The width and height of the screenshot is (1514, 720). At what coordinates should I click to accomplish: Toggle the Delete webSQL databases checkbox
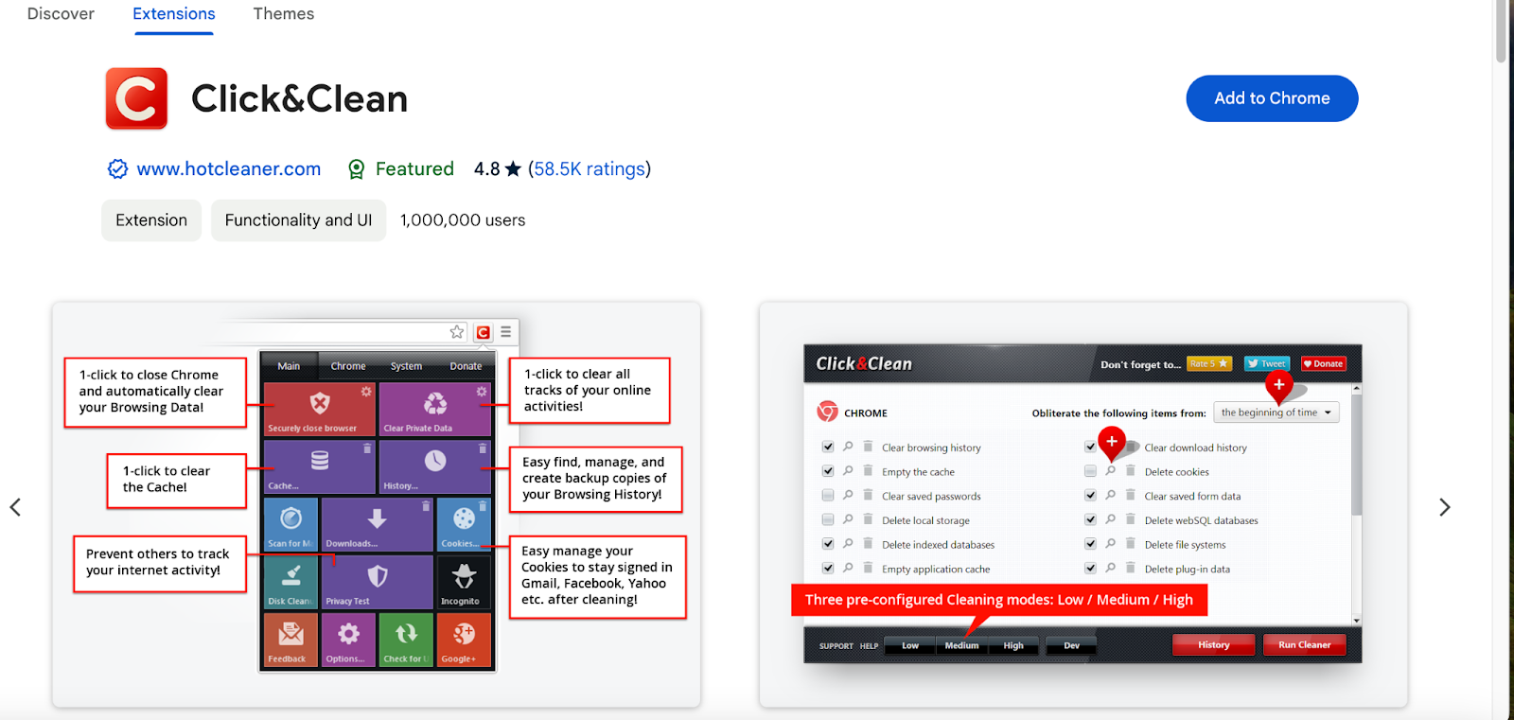pyautogui.click(x=1090, y=519)
